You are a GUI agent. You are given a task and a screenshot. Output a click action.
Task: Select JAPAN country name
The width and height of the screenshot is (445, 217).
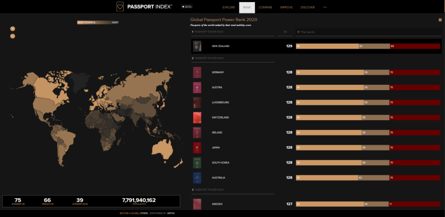point(216,147)
